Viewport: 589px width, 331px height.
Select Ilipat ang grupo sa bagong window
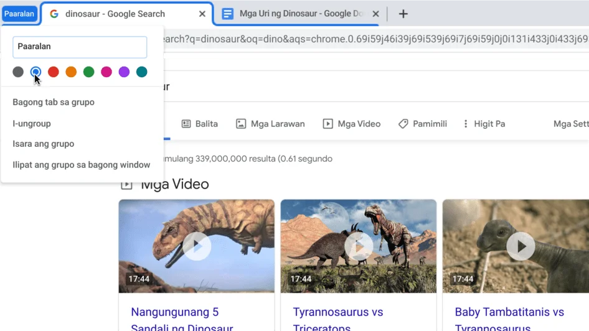click(x=82, y=165)
